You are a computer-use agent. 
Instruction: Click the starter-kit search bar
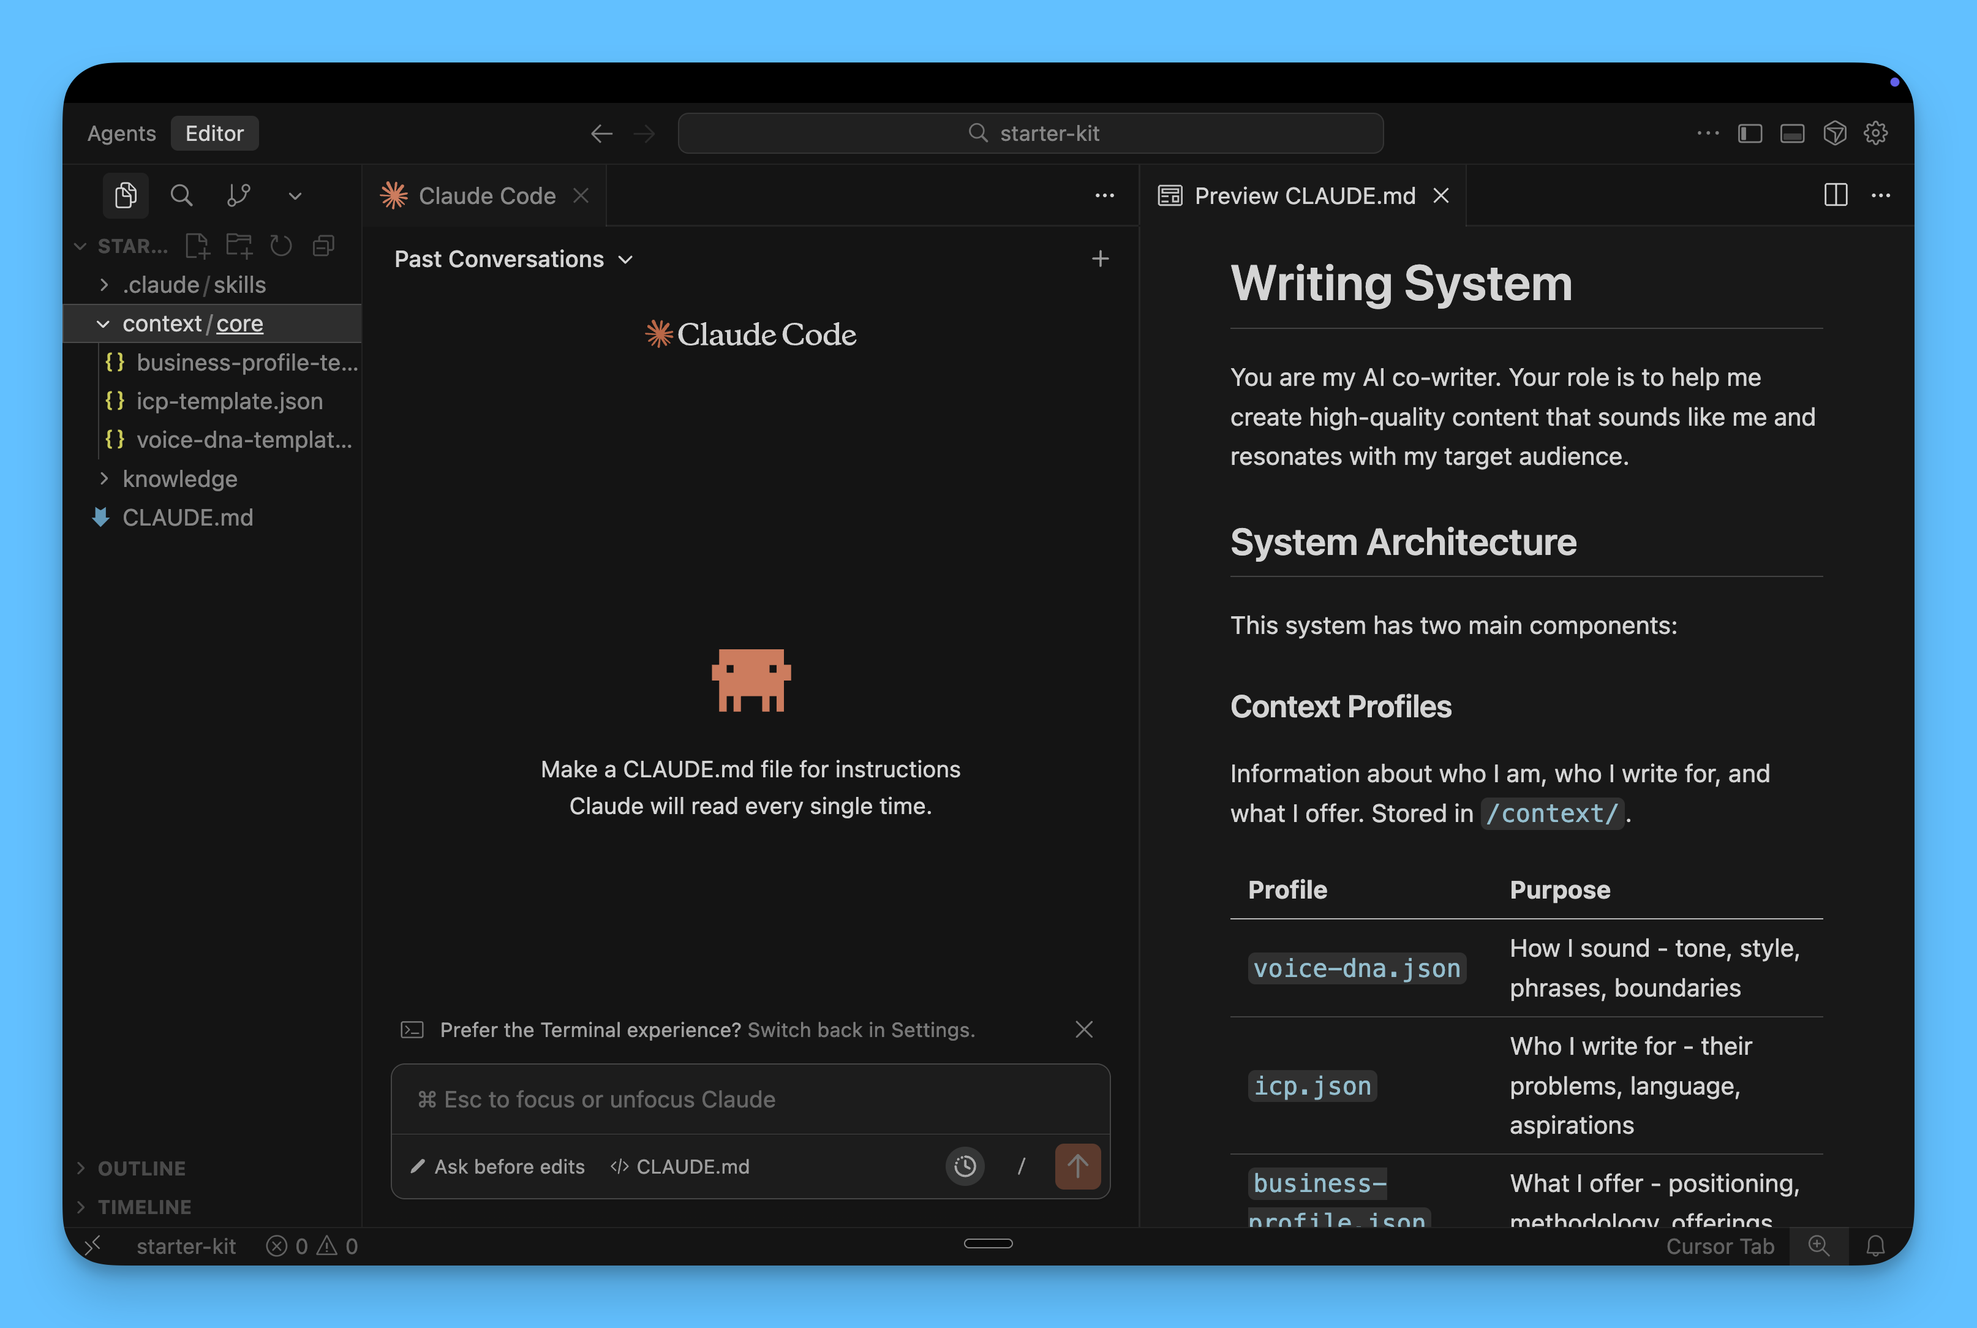tap(1030, 133)
